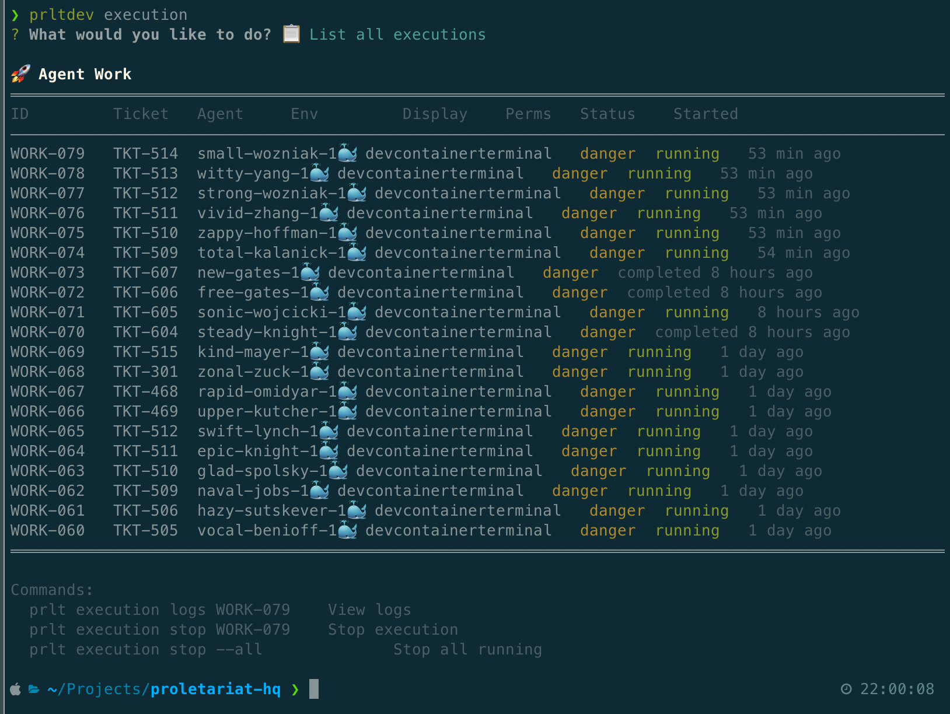Click the whale icon on kind-mayer-1 row
Screen dimensions: 950x714
pos(319,352)
